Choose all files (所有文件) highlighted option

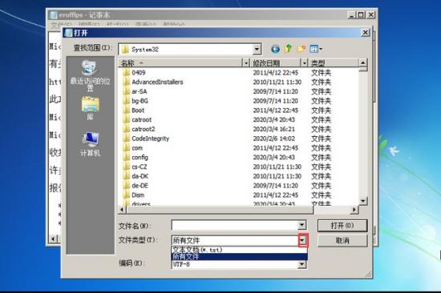point(239,256)
